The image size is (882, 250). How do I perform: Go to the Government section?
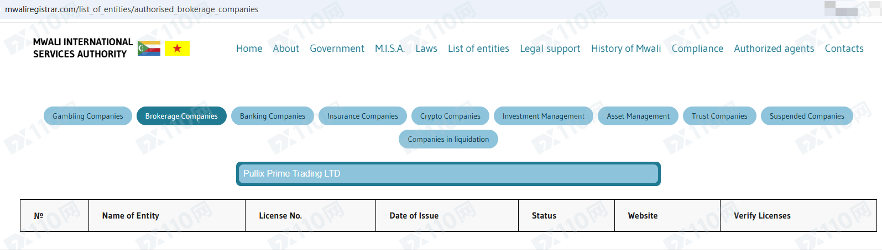pos(337,49)
